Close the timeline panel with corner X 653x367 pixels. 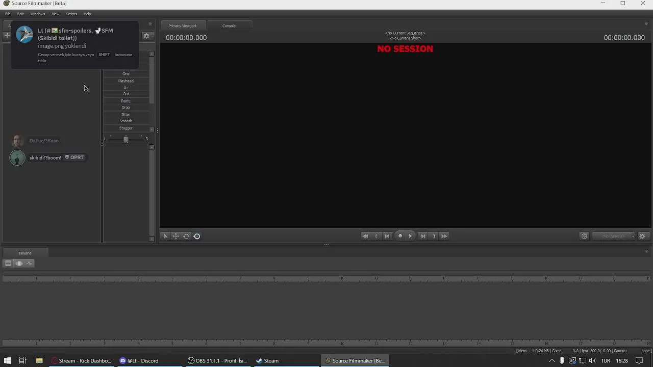646,251
